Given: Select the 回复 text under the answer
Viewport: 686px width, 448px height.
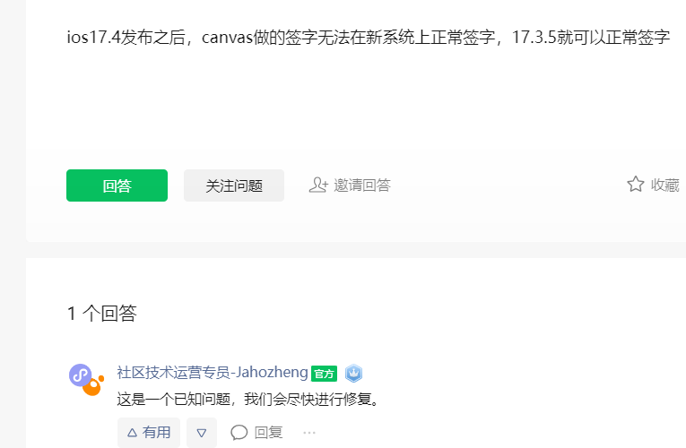Looking at the screenshot, I should [269, 433].
